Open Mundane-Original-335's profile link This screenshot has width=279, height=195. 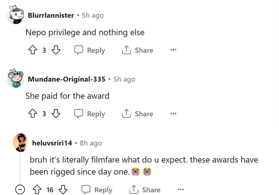click(66, 79)
